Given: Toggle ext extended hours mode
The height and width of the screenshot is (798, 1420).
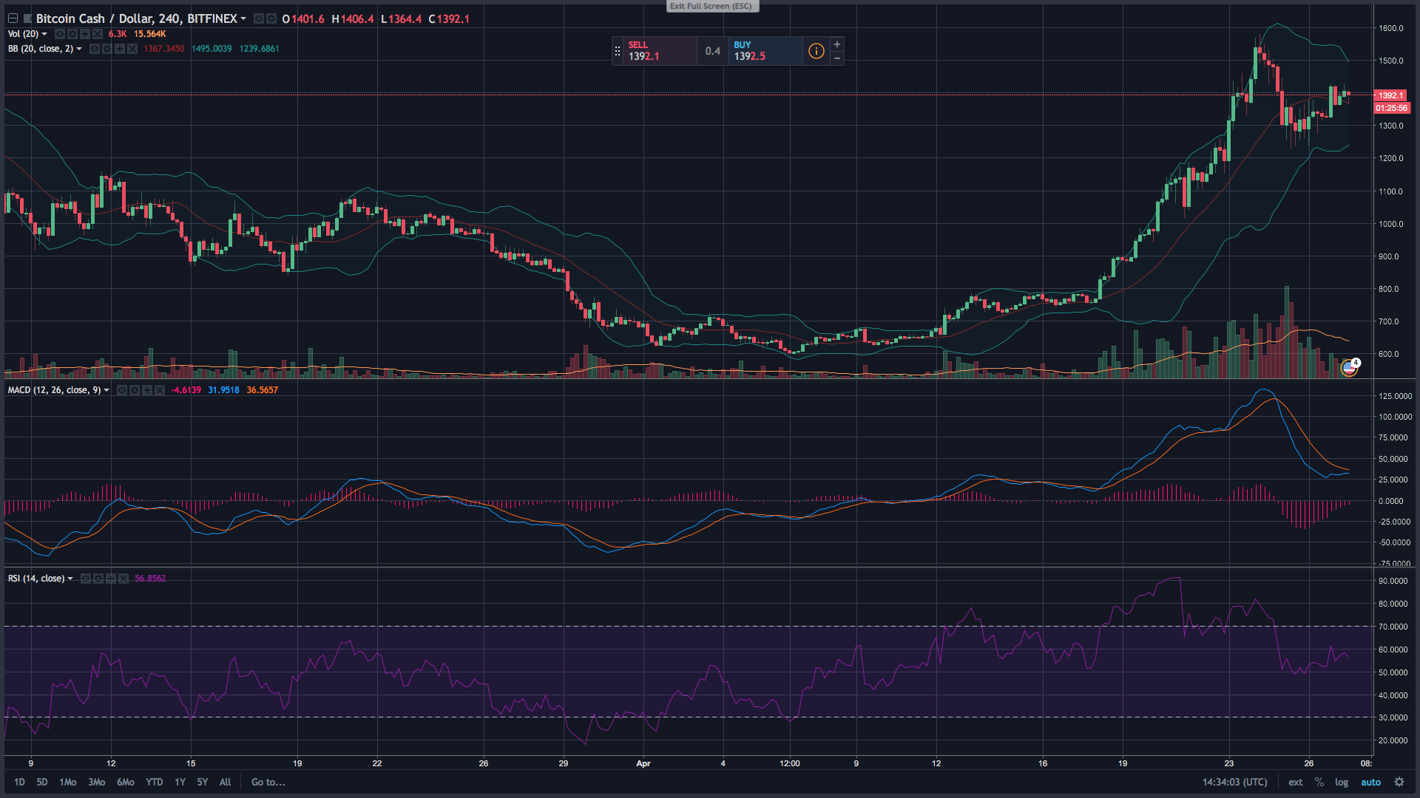Looking at the screenshot, I should 1296,782.
